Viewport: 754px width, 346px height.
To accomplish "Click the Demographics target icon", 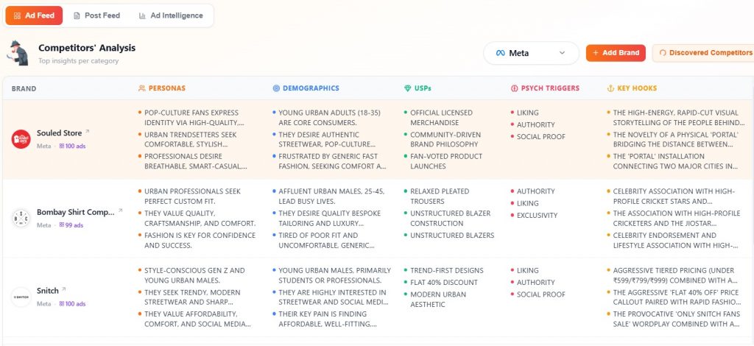I will 276,88.
